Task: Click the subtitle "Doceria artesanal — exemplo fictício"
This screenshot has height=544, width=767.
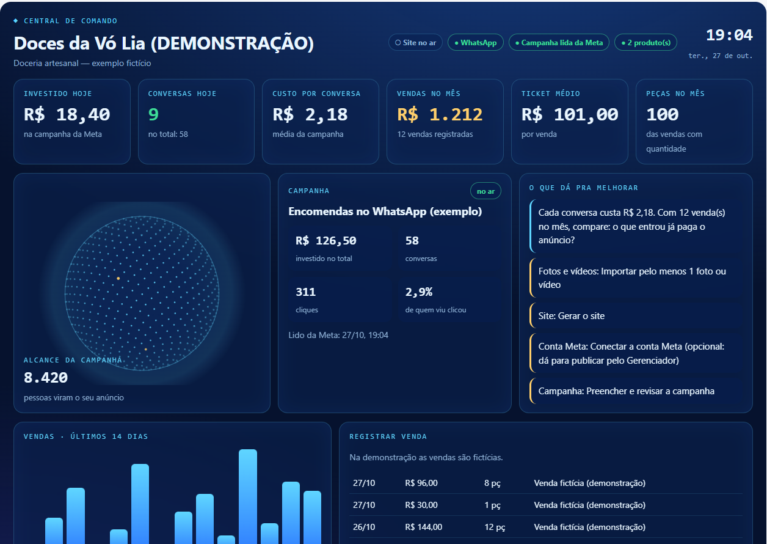Action: point(82,63)
